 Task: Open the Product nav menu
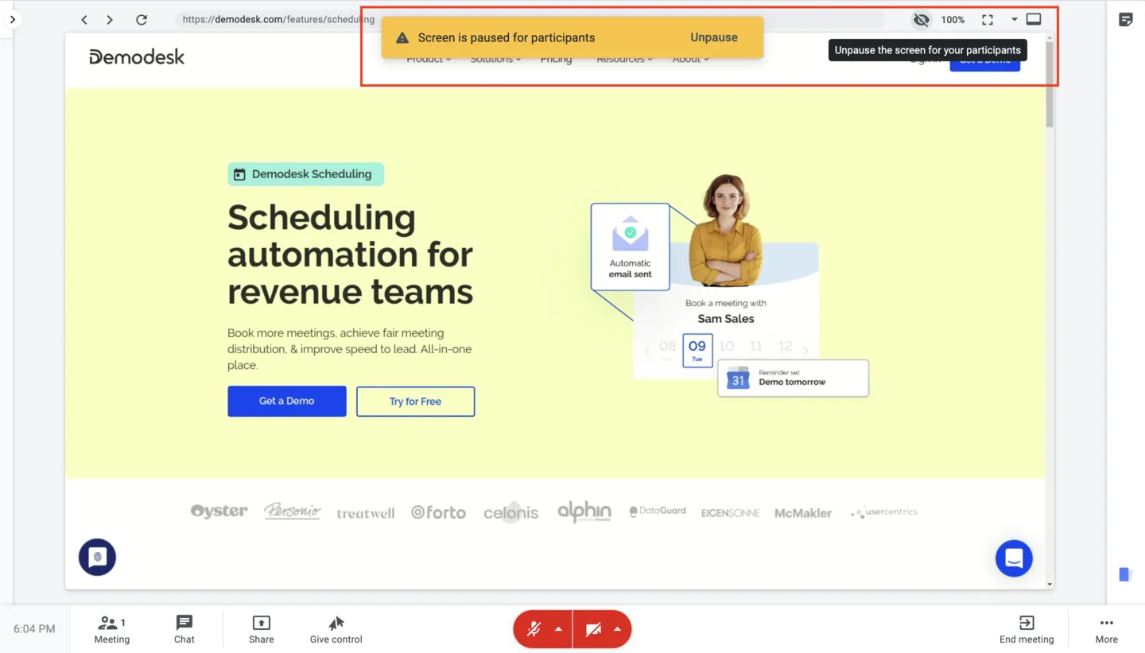[x=429, y=59]
